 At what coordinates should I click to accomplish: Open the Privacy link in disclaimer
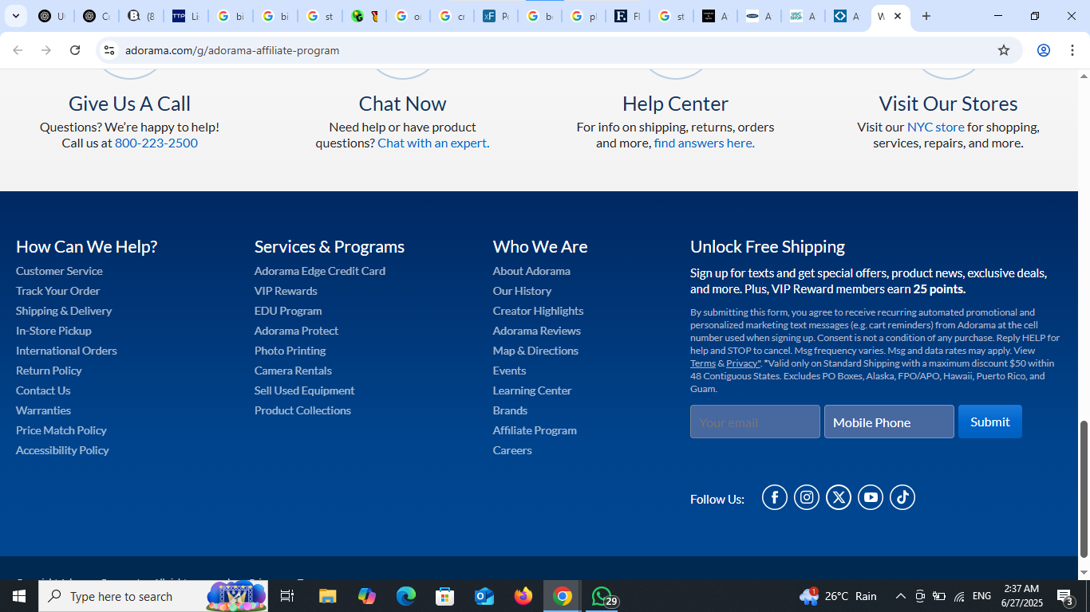[743, 363]
